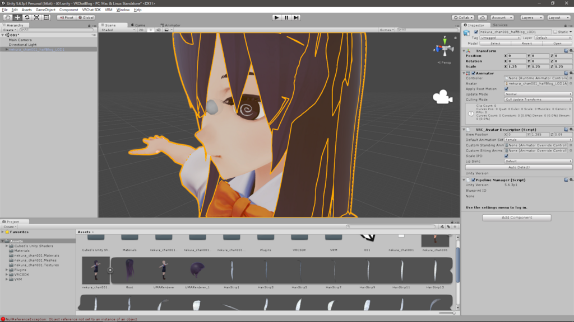
Task: Toggle Pivot handle position mode
Action: pos(67,17)
